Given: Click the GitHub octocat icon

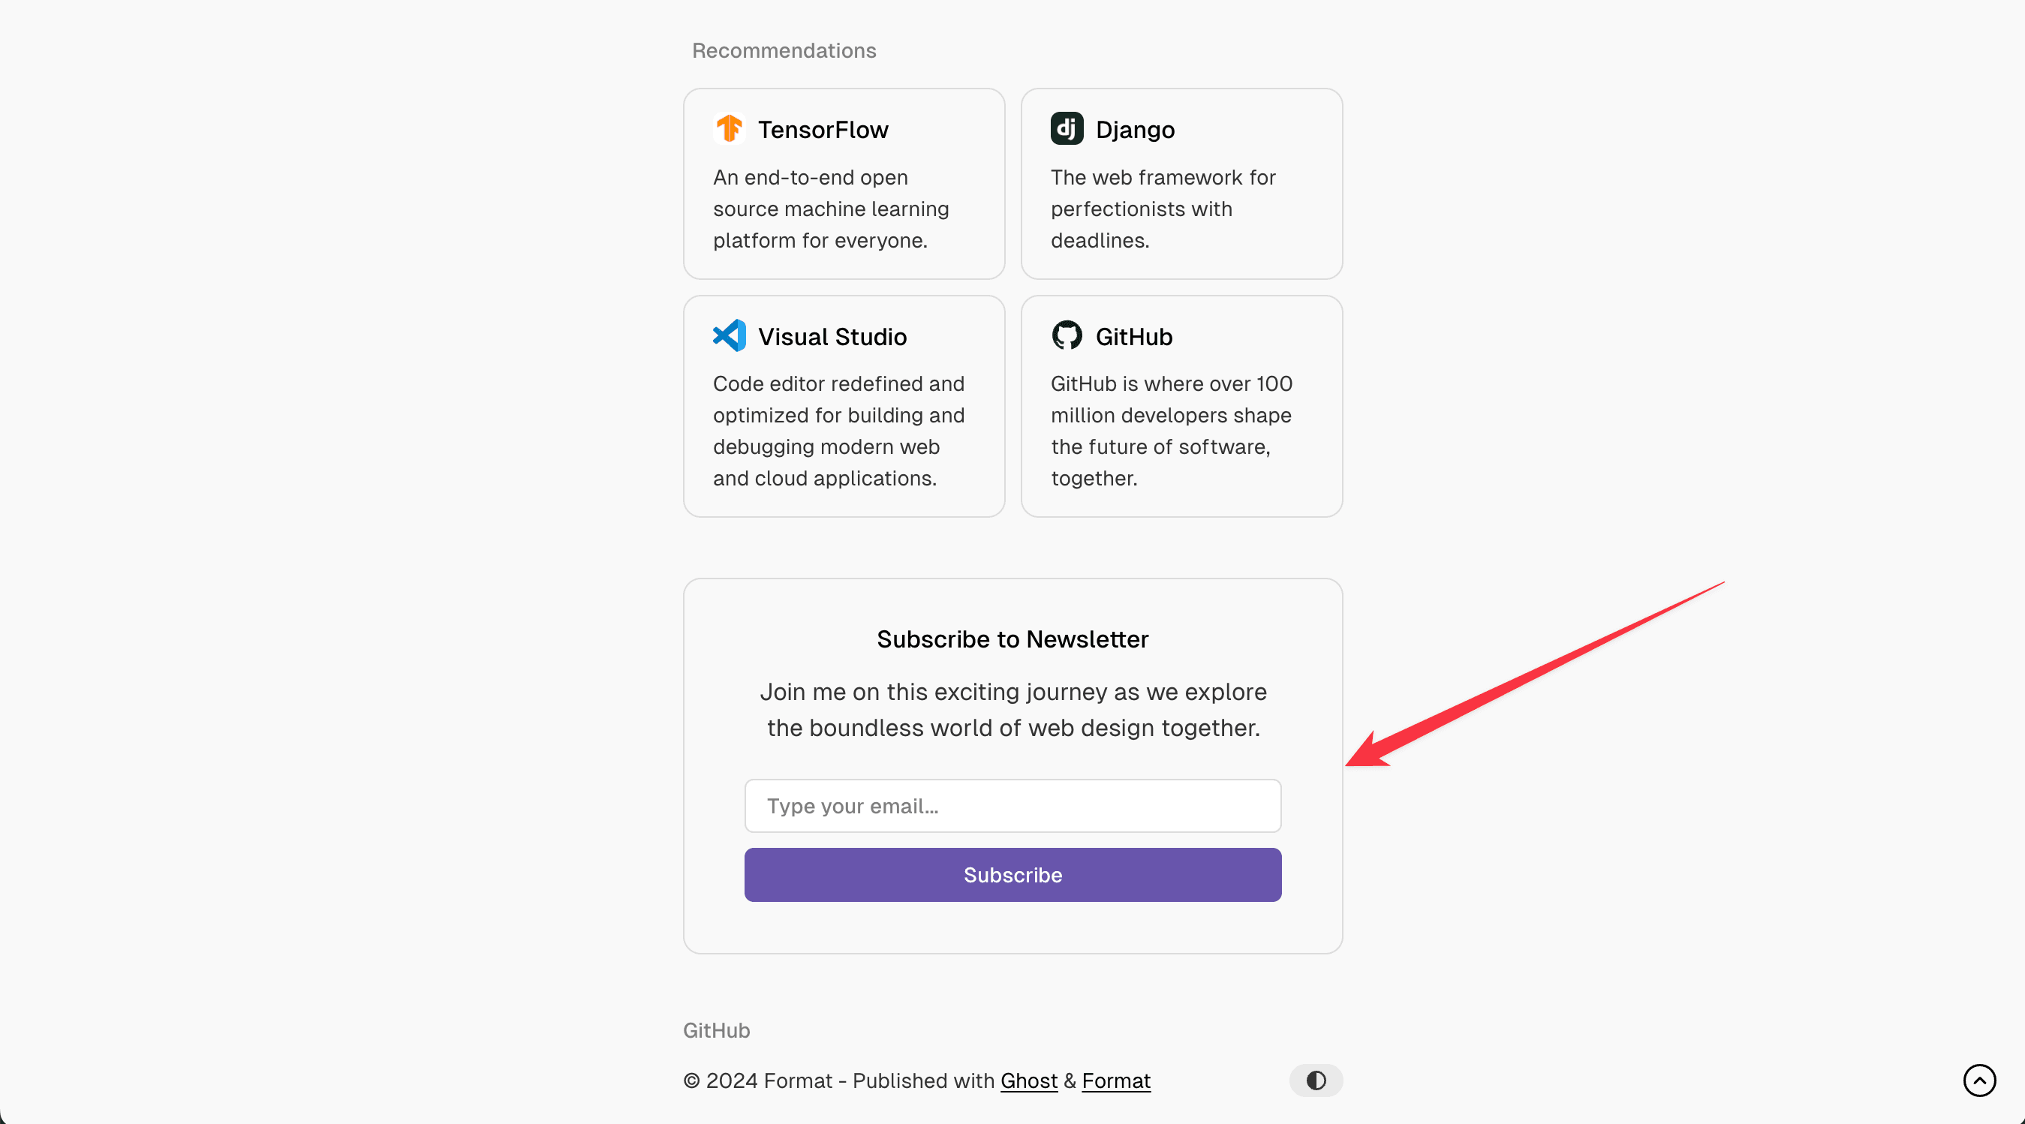Looking at the screenshot, I should [1067, 335].
